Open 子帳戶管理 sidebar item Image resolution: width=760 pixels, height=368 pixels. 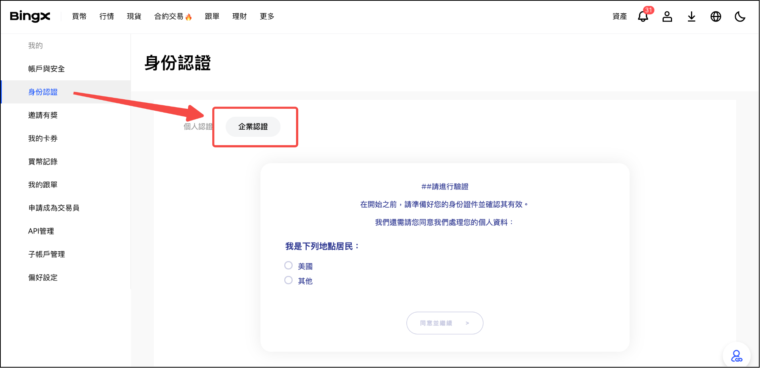pyautogui.click(x=47, y=254)
